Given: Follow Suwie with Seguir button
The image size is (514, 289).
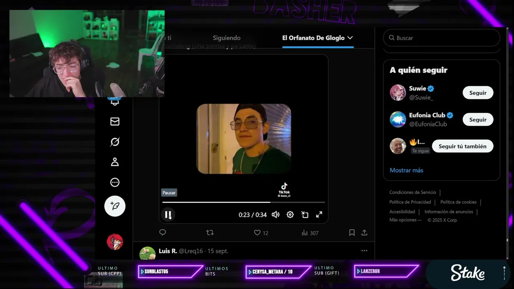Looking at the screenshot, I should point(478,93).
